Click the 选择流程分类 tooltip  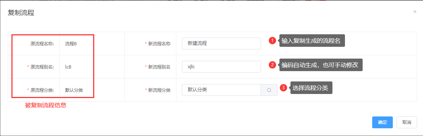(311, 88)
